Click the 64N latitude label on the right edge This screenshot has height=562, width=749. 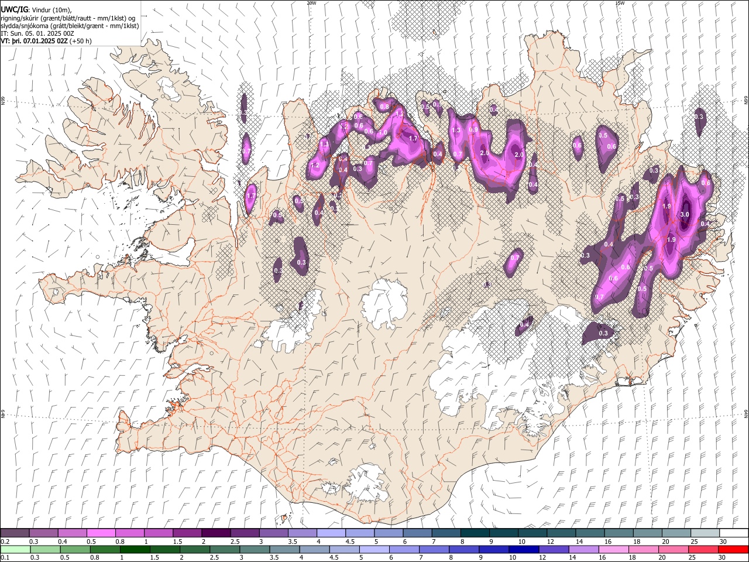746,414
